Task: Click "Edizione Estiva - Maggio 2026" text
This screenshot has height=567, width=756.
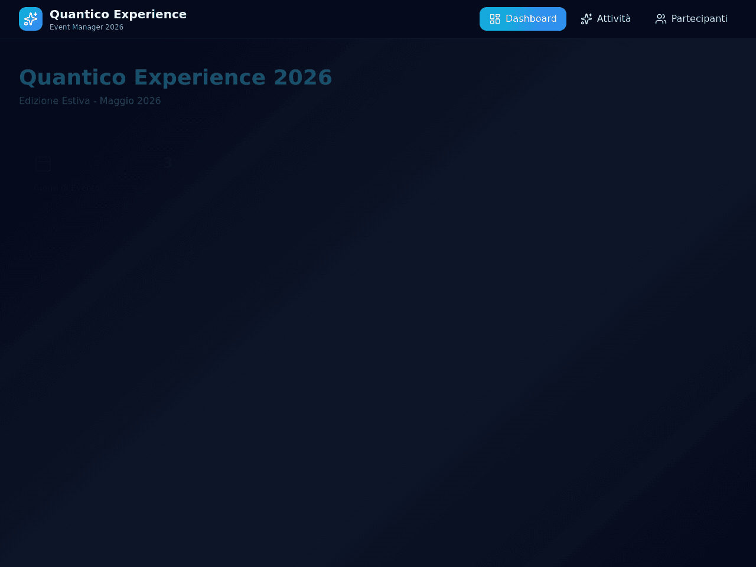Action: pos(90,101)
